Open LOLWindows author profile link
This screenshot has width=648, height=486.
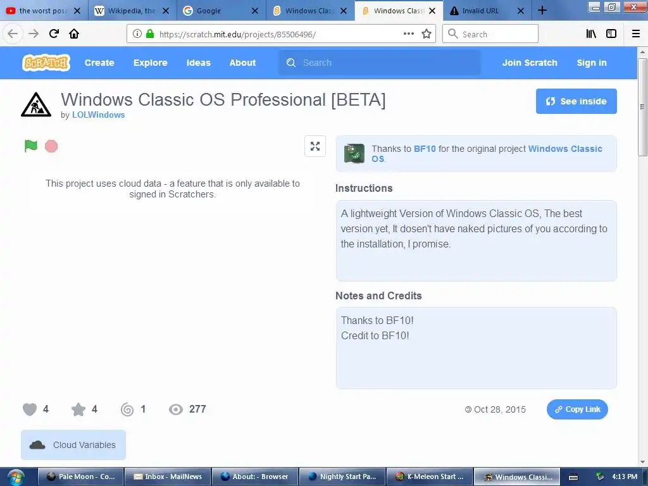(98, 115)
